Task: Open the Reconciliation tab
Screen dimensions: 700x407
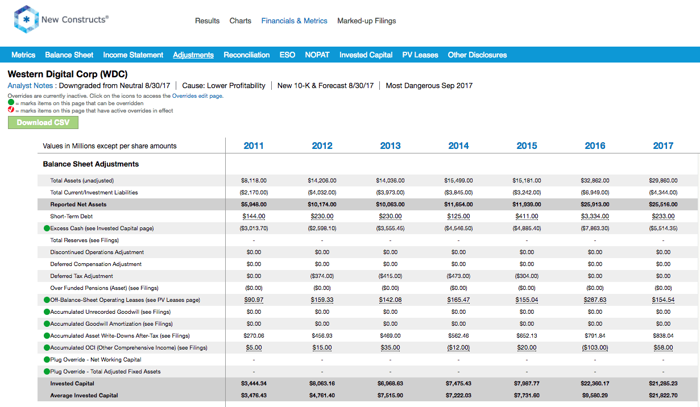Action: tap(247, 55)
